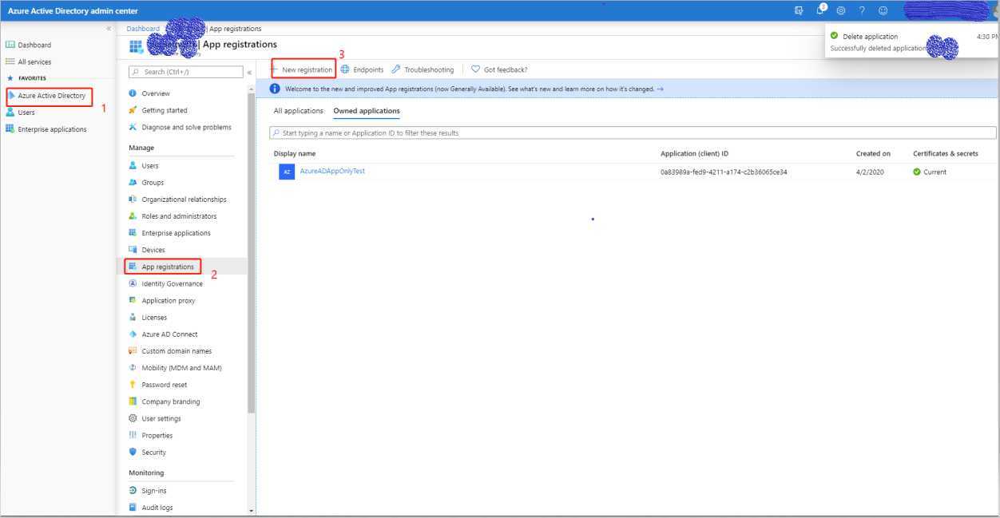Open the AzureADAppOnlyTest application
This screenshot has width=1000, height=518.
coord(332,171)
